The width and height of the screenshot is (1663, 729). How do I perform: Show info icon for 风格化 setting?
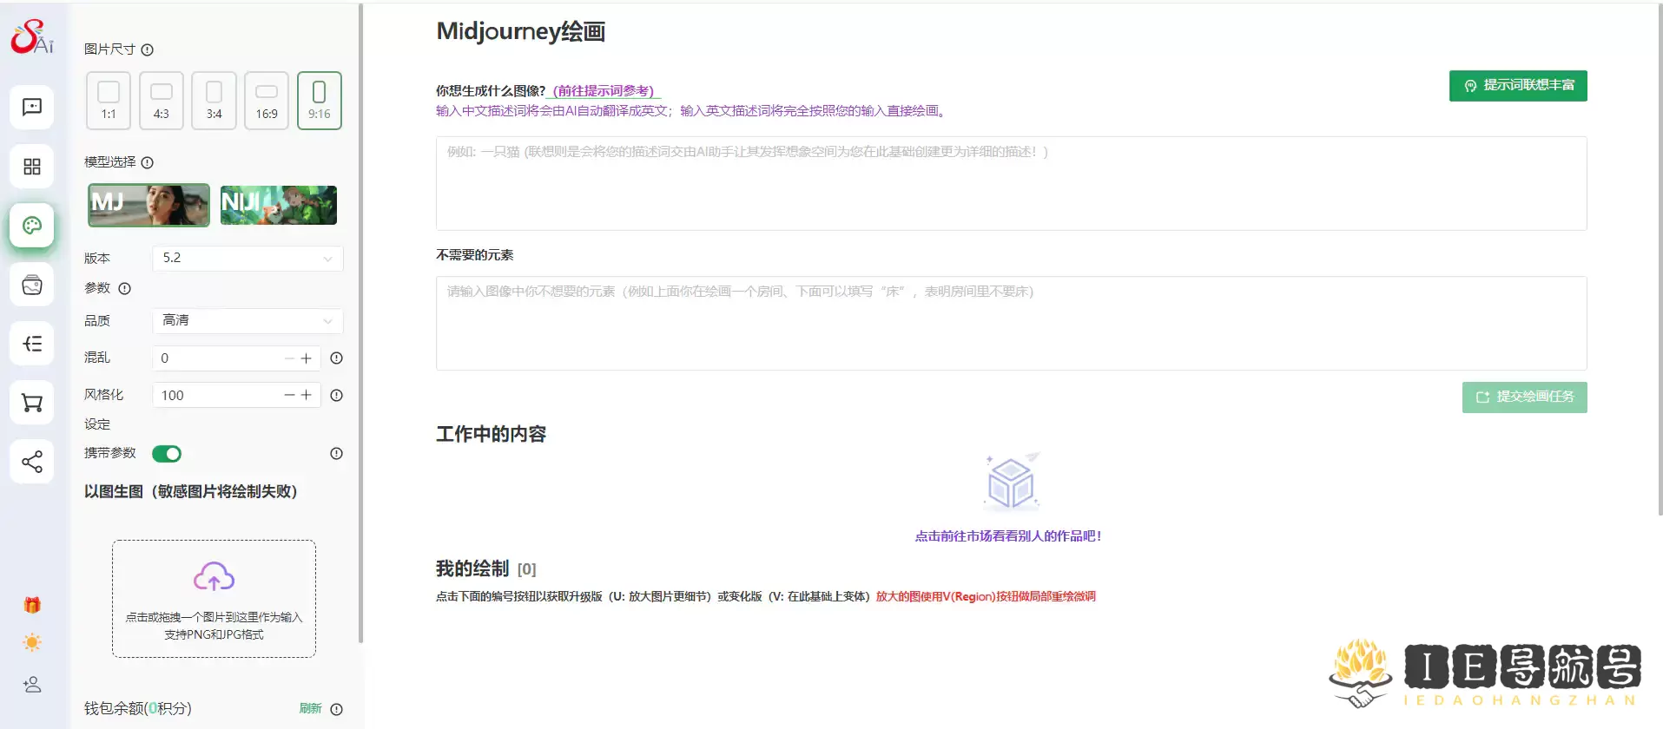(x=337, y=395)
